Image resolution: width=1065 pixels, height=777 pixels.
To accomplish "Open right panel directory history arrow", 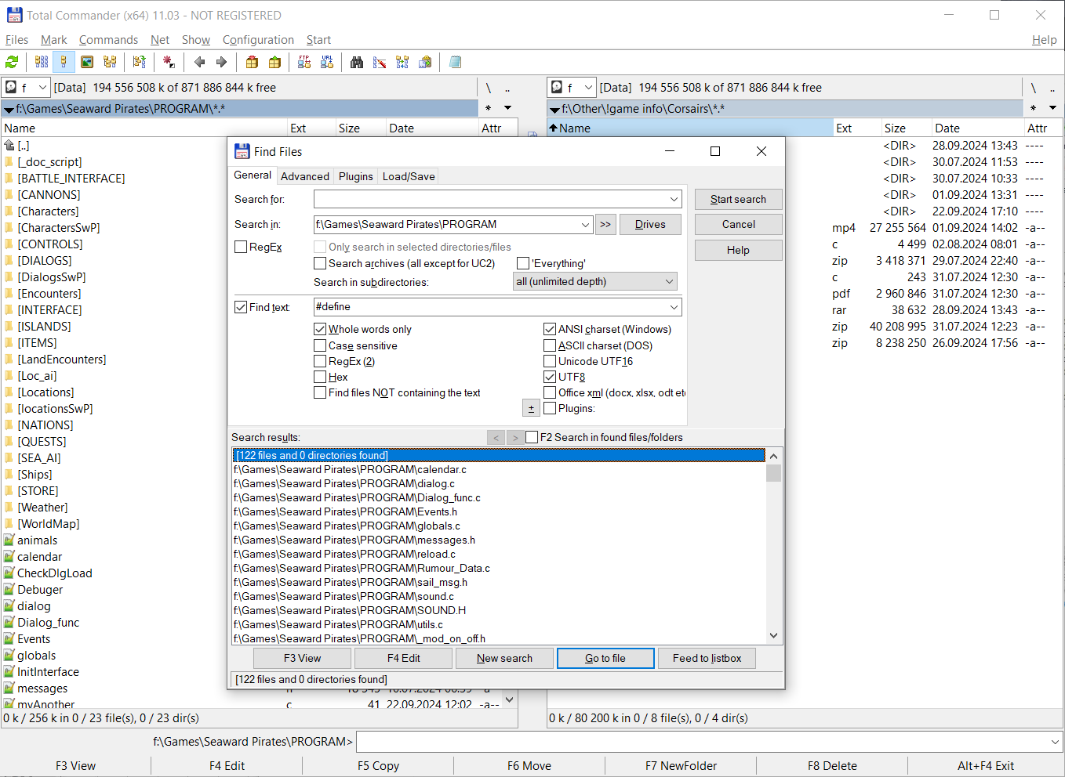I will [1053, 108].
